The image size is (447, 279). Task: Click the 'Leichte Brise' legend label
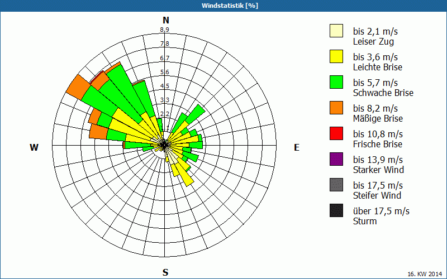coord(378,67)
